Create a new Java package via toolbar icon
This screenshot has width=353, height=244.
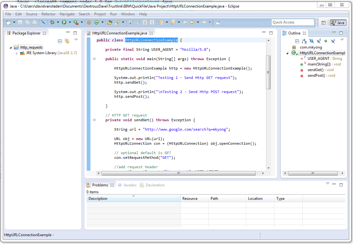pos(89,22)
